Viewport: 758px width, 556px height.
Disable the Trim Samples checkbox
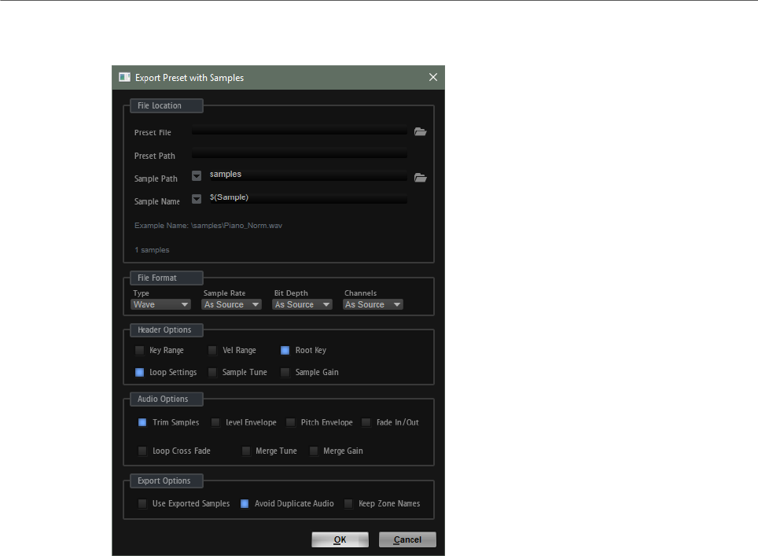(142, 422)
